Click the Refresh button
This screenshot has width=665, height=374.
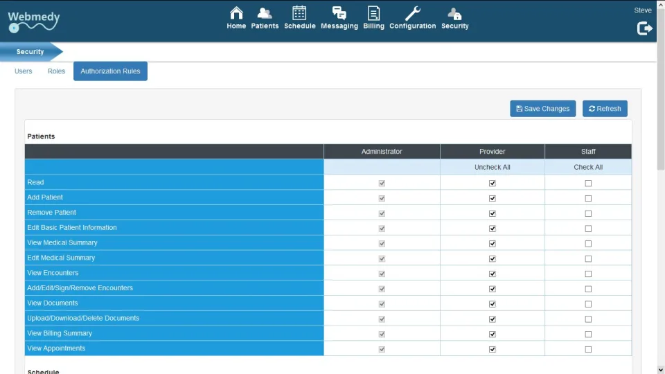(x=604, y=109)
